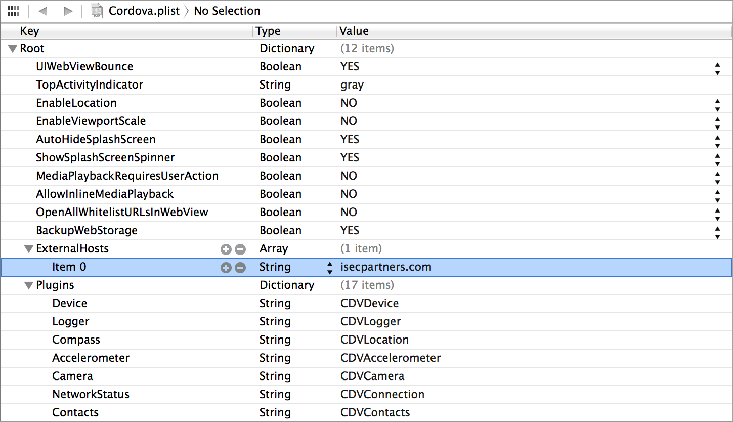Click the Cordova.plist file icon
This screenshot has height=422, width=733.
tap(97, 11)
